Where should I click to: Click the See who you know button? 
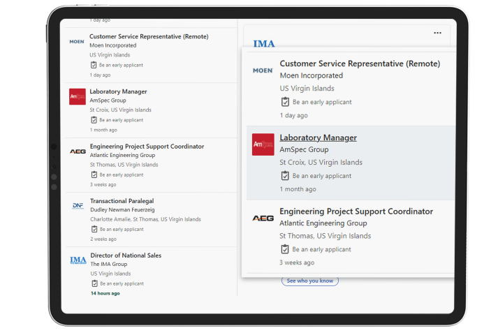coord(310,281)
